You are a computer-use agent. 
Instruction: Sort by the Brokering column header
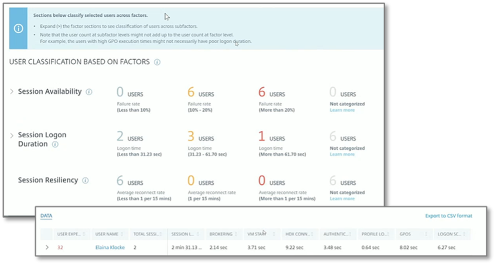coord(220,233)
